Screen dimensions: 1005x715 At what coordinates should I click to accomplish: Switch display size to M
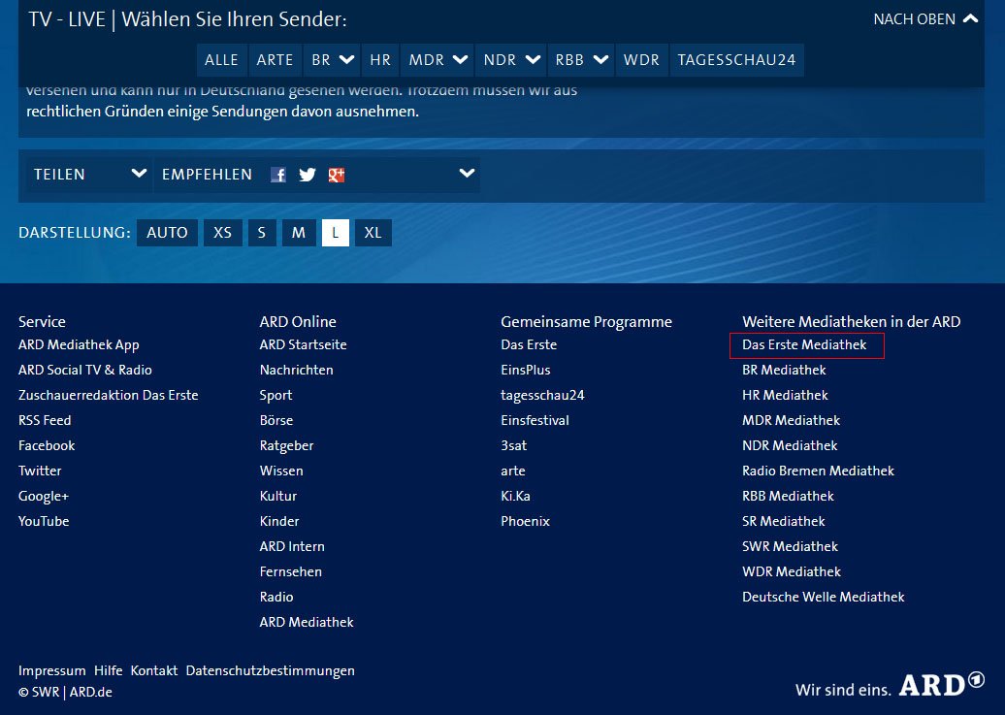point(299,233)
